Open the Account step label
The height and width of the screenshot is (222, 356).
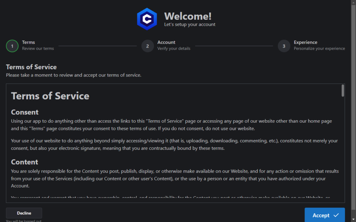tap(166, 42)
